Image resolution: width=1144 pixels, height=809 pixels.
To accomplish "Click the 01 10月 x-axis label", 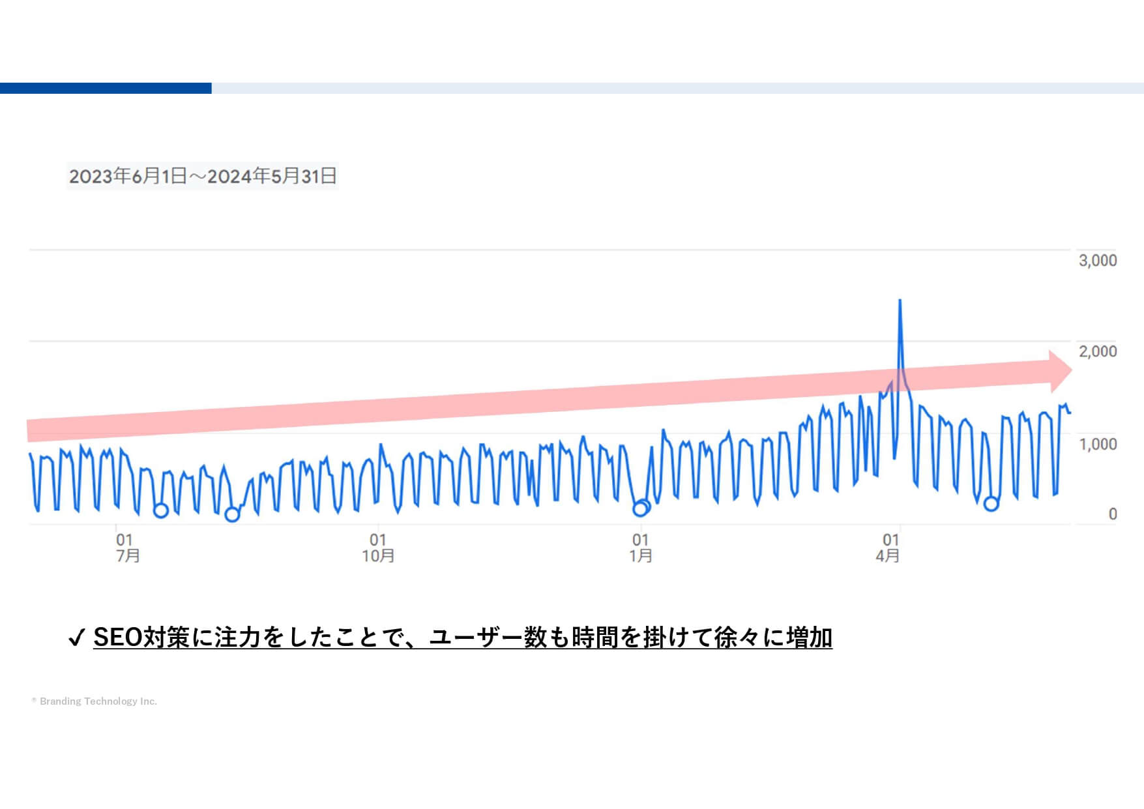I will pyautogui.click(x=378, y=548).
